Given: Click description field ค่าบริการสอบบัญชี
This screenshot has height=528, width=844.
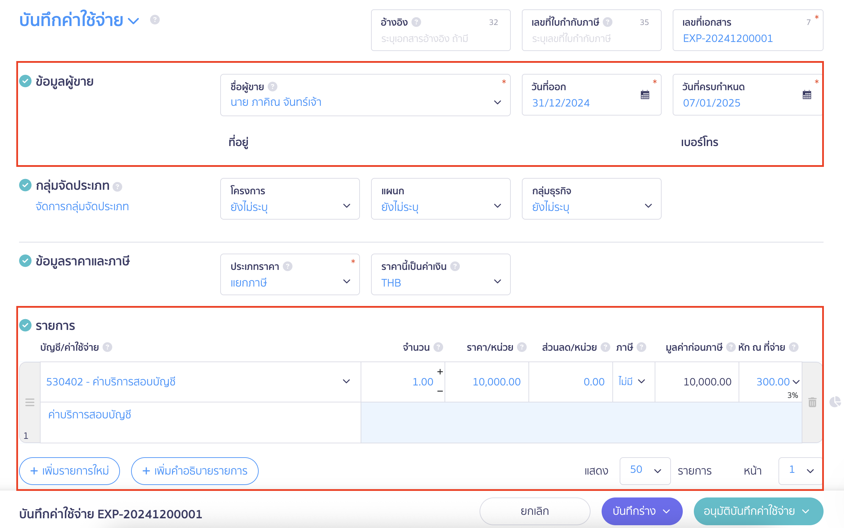Looking at the screenshot, I should point(201,422).
